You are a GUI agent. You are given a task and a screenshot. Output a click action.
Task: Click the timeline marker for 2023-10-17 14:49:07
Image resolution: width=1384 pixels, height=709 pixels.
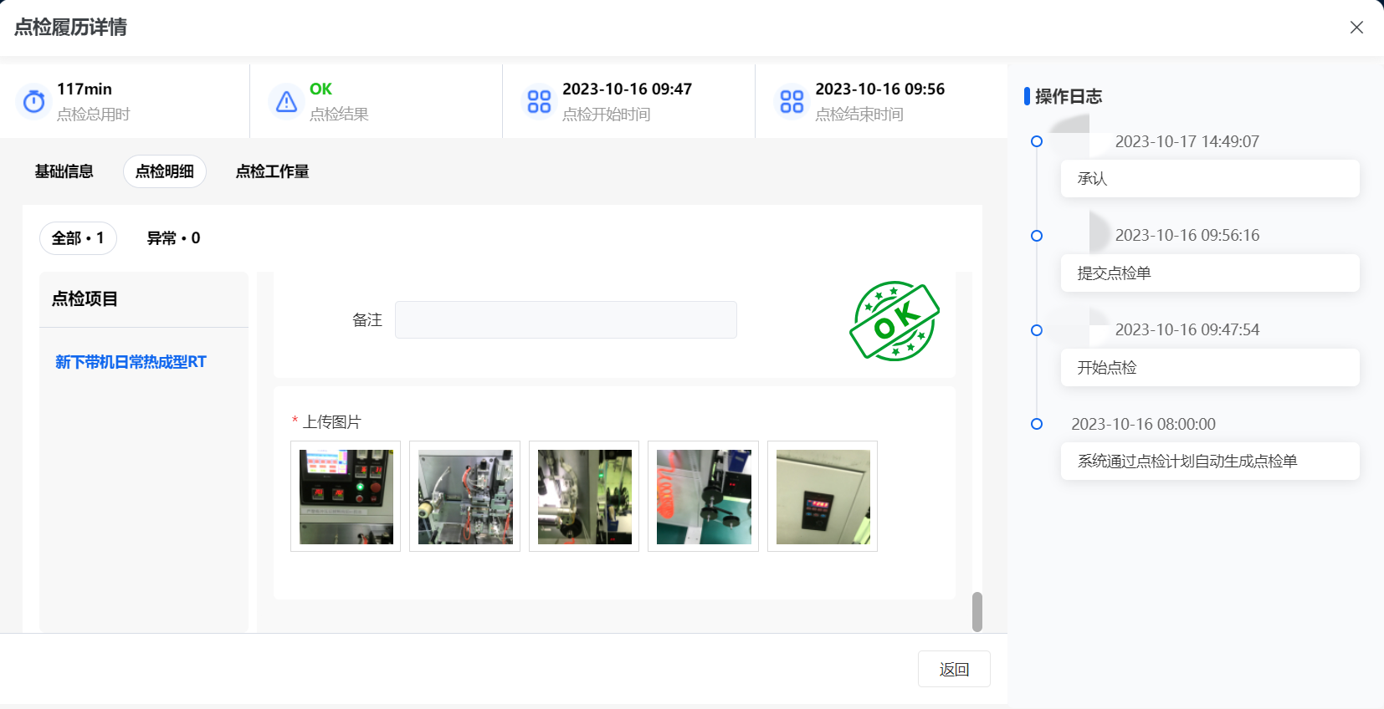pyautogui.click(x=1037, y=141)
